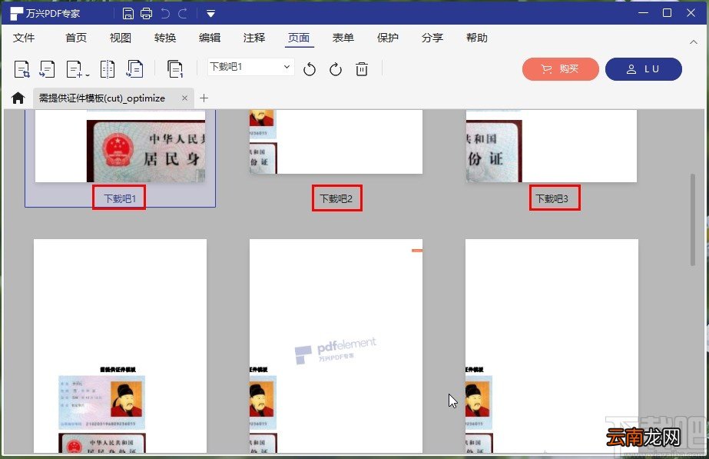709x459 pixels.
Task: Close the 需提供证件模板(cut)_optimize tab
Action: pyautogui.click(x=184, y=98)
